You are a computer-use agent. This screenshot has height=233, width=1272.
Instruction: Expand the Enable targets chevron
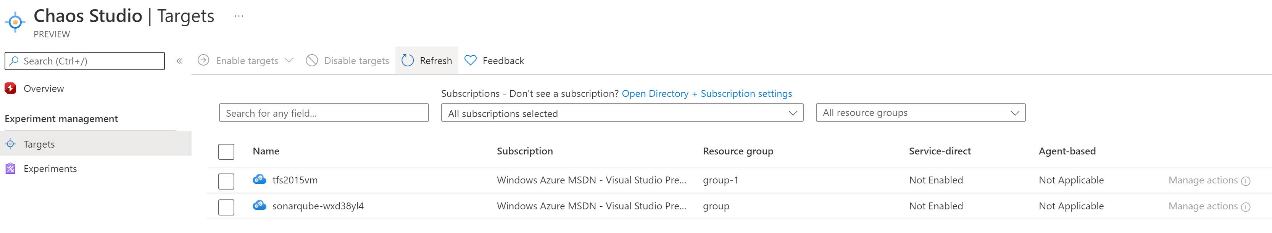[x=289, y=60]
